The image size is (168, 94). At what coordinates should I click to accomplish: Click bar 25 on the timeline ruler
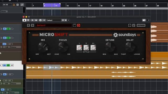point(135,6)
